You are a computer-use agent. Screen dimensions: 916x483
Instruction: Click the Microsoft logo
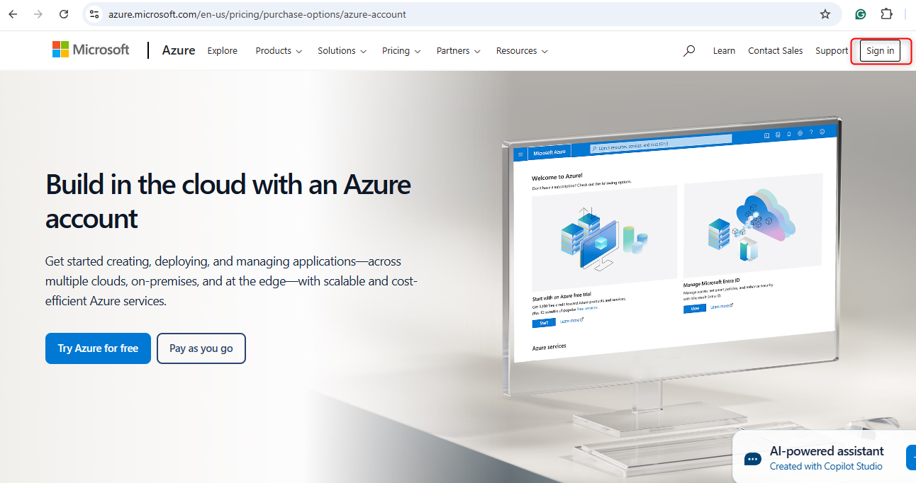pos(91,50)
